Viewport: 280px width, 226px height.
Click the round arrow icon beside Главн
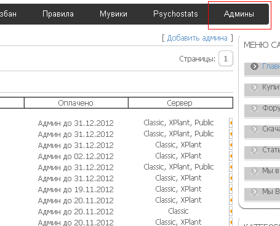tap(254, 66)
